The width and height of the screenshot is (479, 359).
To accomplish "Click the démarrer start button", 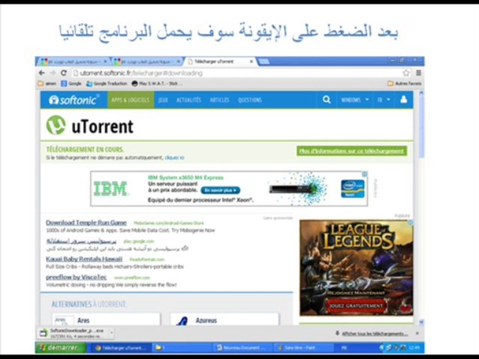I will coord(60,348).
